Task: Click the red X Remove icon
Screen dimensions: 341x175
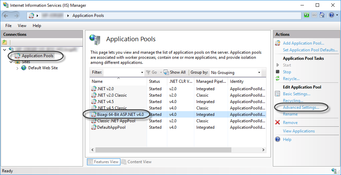Action: click(x=278, y=122)
